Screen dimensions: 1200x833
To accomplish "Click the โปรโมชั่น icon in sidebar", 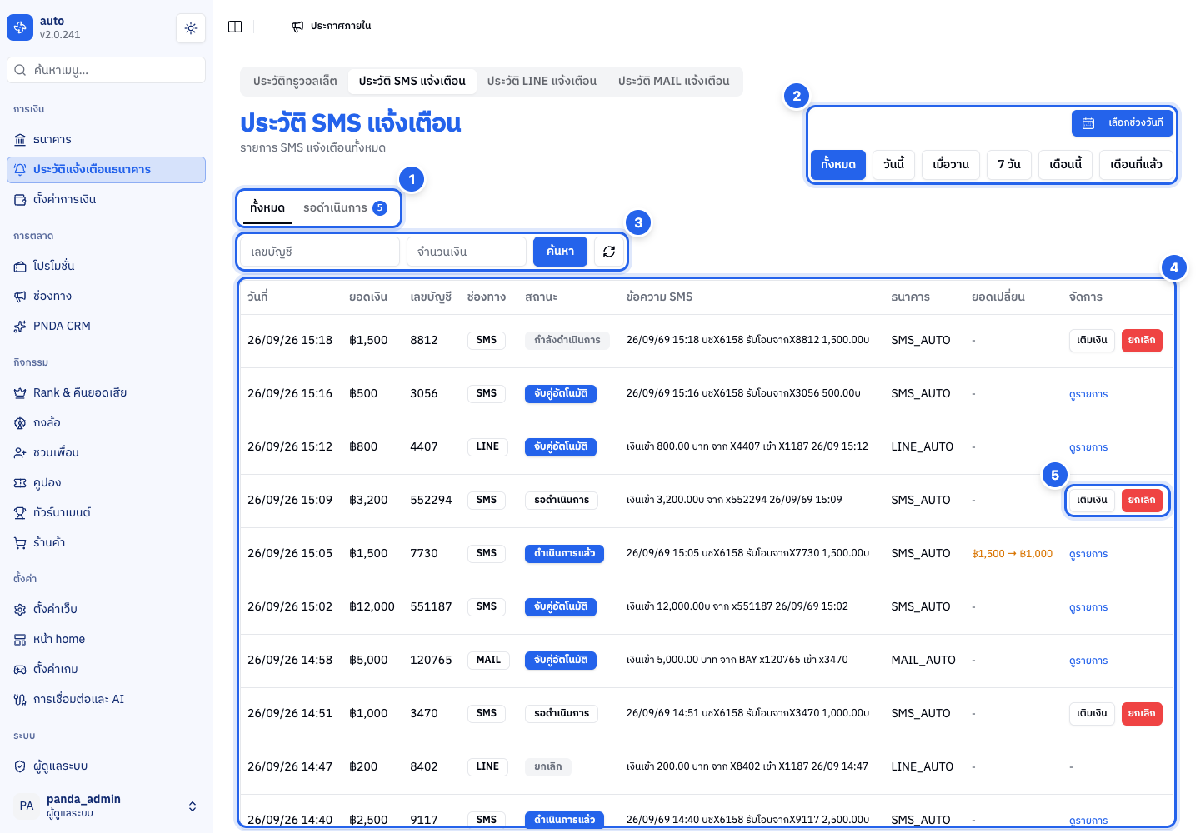I will [x=20, y=266].
